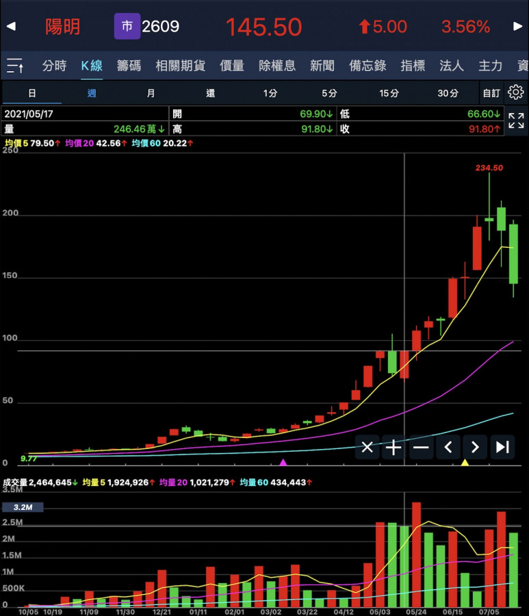Expand chart to fullscreen
Viewport: 529px width, 616px height.
(516, 121)
